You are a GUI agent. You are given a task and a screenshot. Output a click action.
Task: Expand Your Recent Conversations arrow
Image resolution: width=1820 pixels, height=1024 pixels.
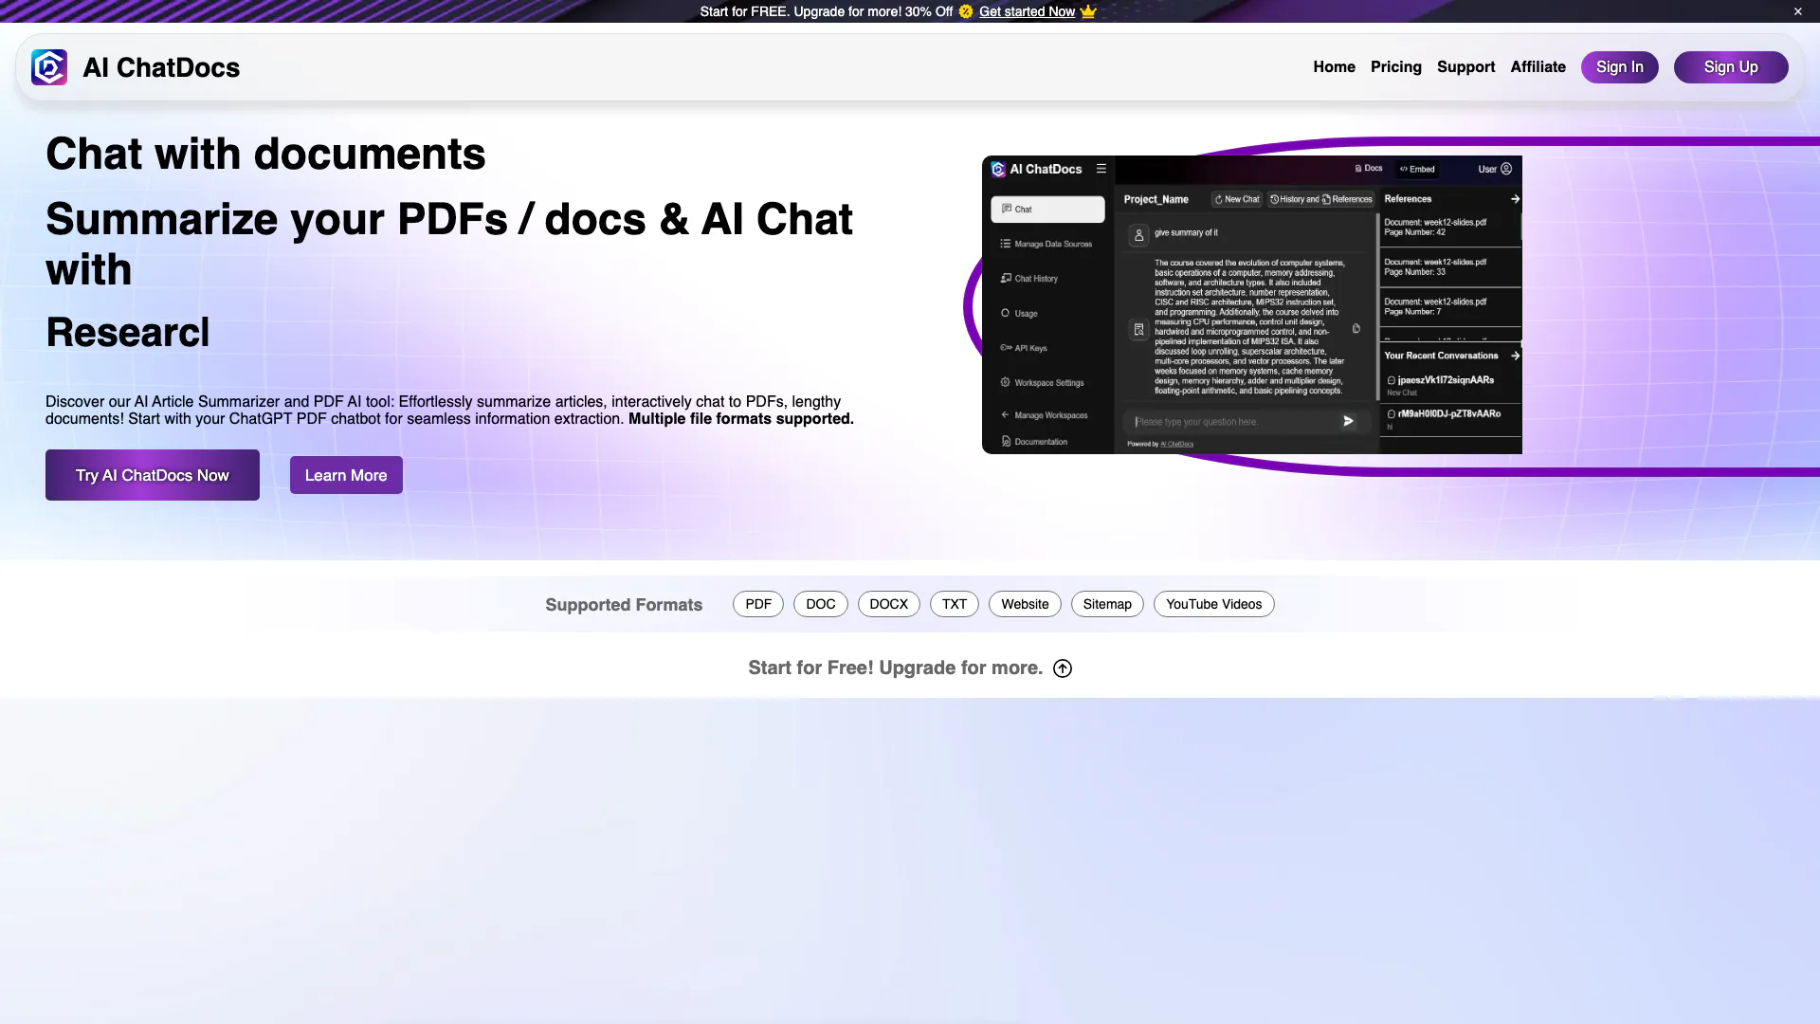pos(1515,356)
